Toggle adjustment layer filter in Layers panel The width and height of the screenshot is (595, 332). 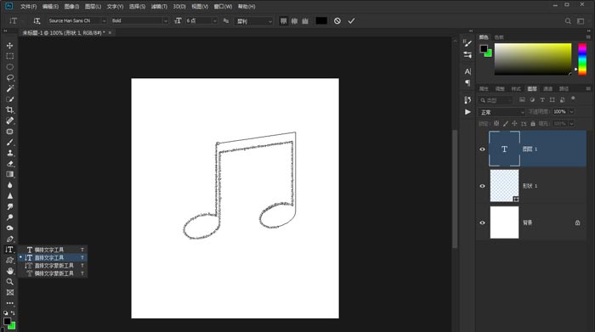pos(532,99)
